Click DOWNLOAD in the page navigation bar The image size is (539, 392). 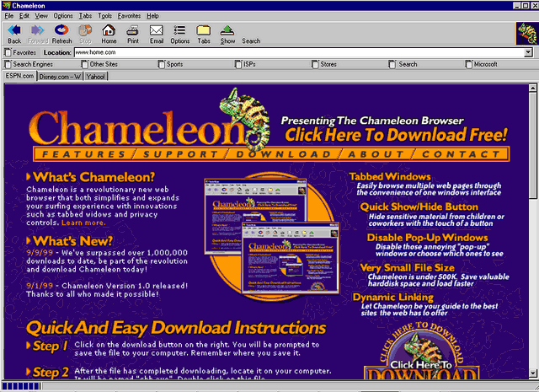283,154
